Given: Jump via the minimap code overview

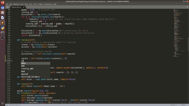Looking at the screenshot, I should 180,33.
